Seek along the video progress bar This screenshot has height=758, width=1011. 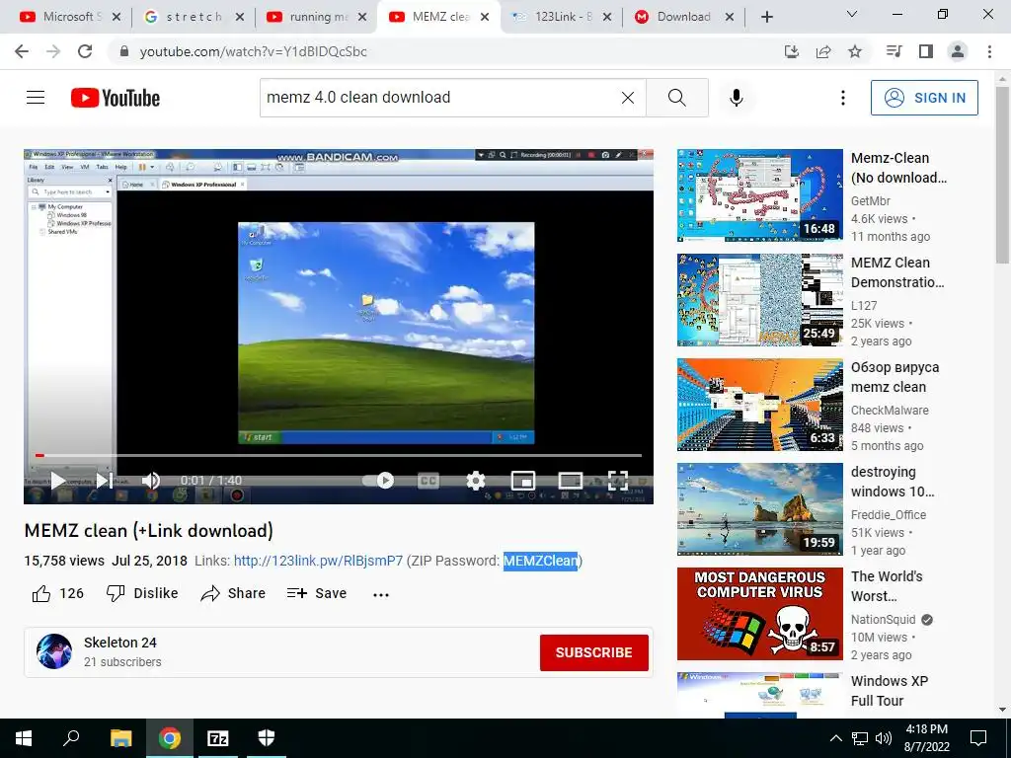pyautogui.click(x=339, y=455)
